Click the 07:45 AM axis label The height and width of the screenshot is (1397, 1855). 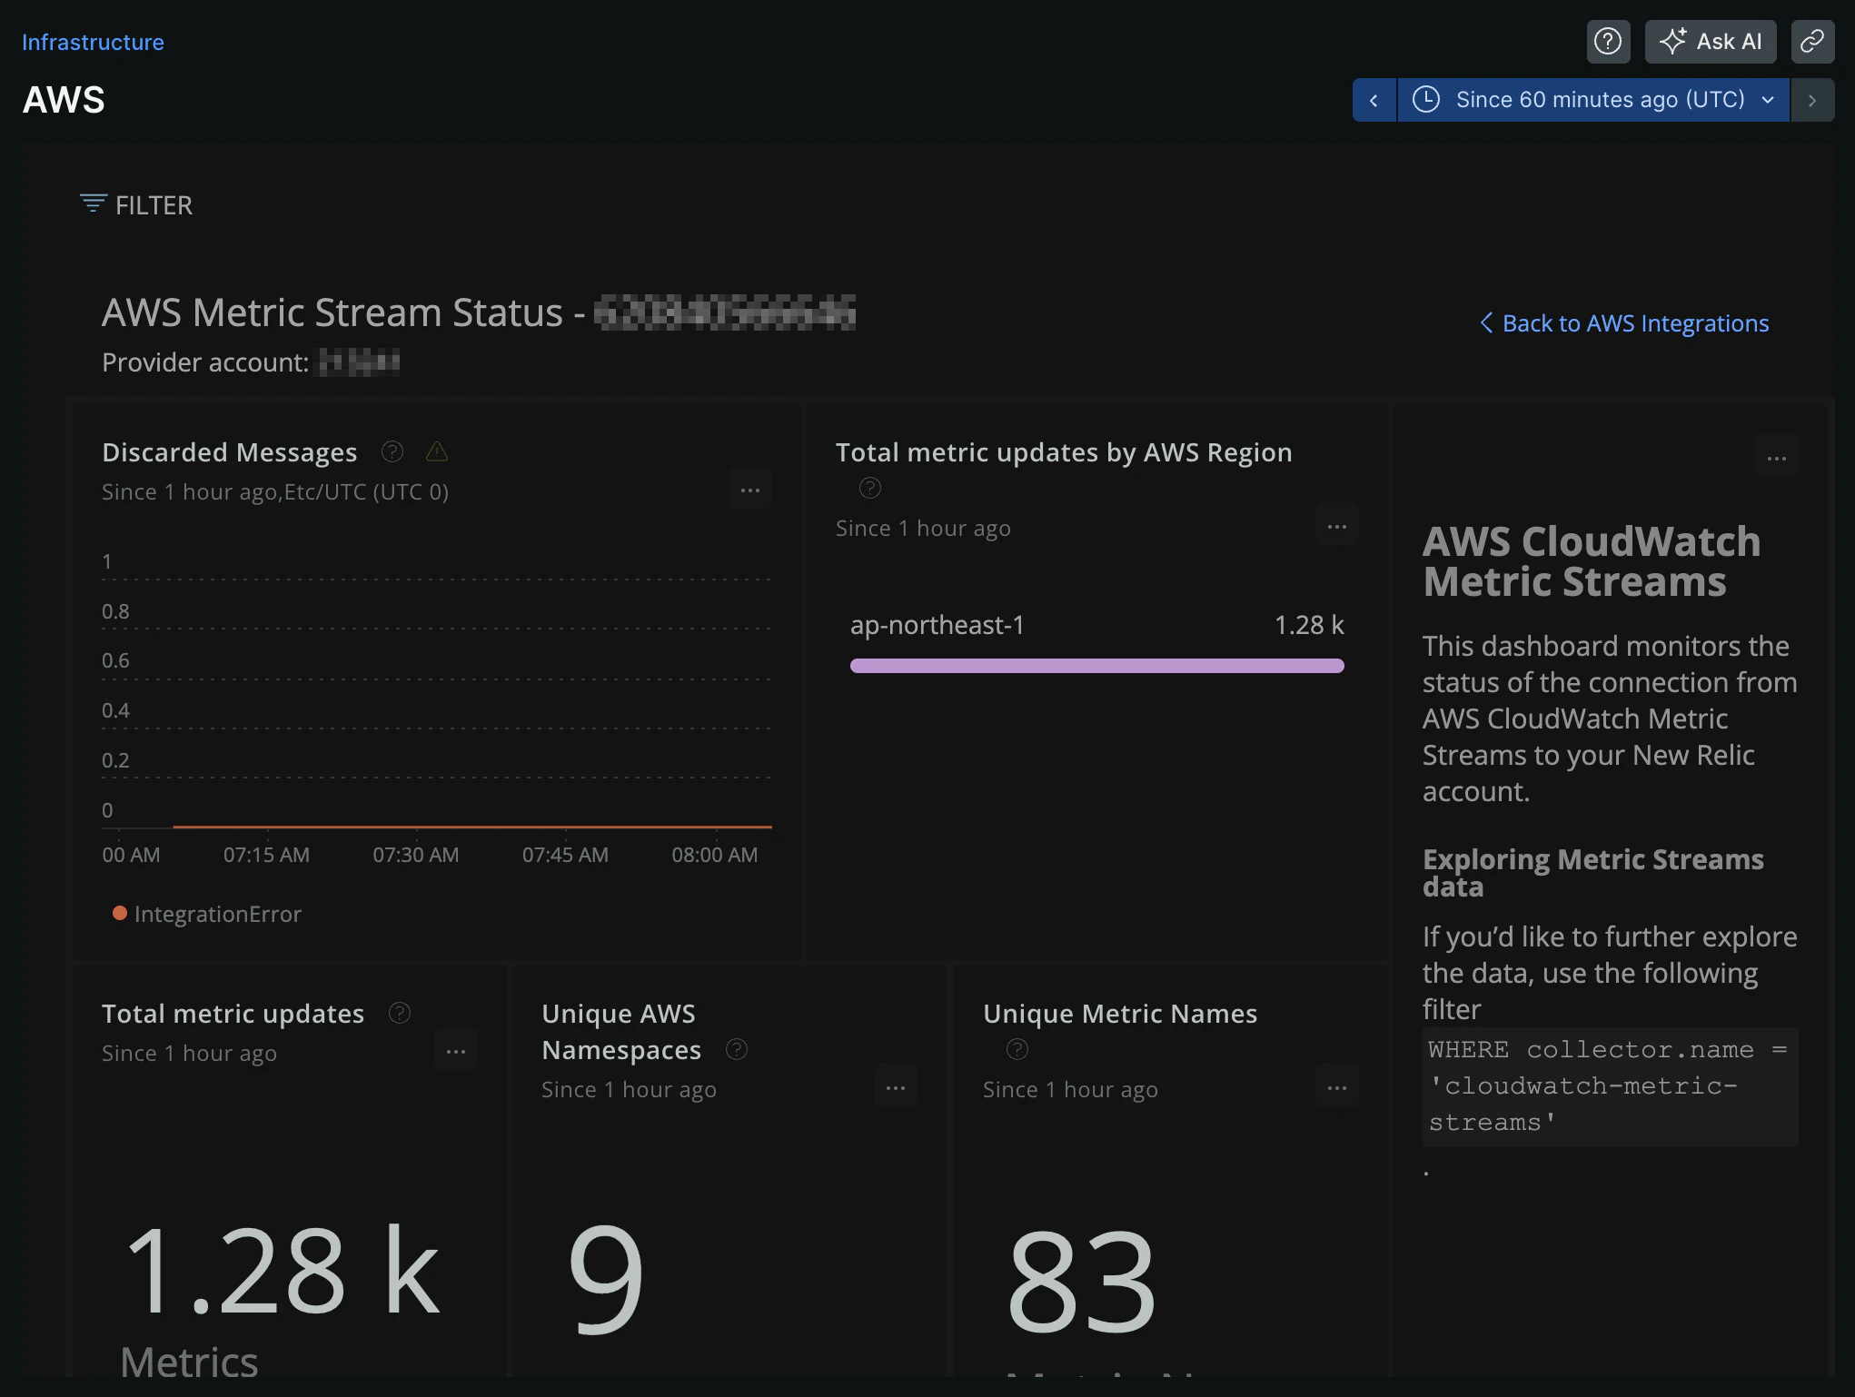(565, 855)
